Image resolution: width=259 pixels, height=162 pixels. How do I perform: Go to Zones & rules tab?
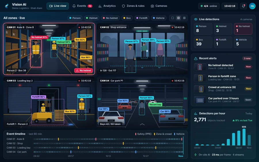pyautogui.click(x=133, y=6)
